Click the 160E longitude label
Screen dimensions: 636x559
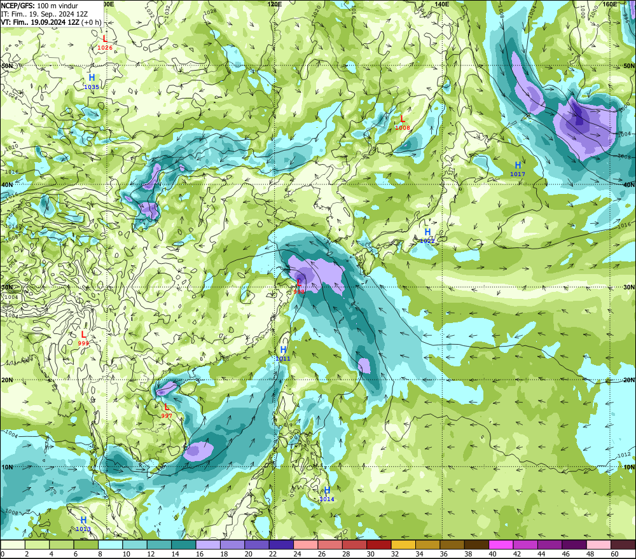(610, 4)
